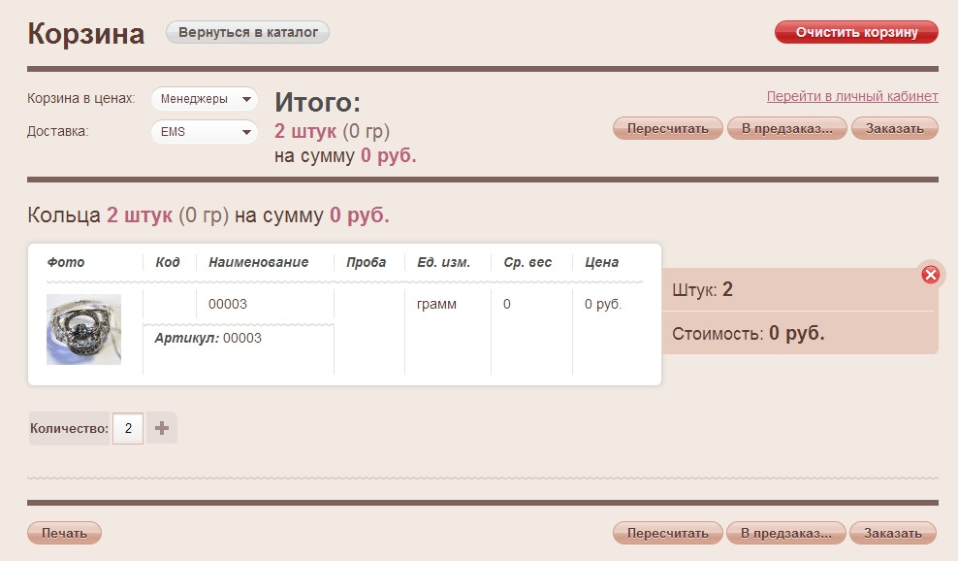This screenshot has height=561, width=958.
Task: Click bottom Пересчитать button
Action: point(668,533)
